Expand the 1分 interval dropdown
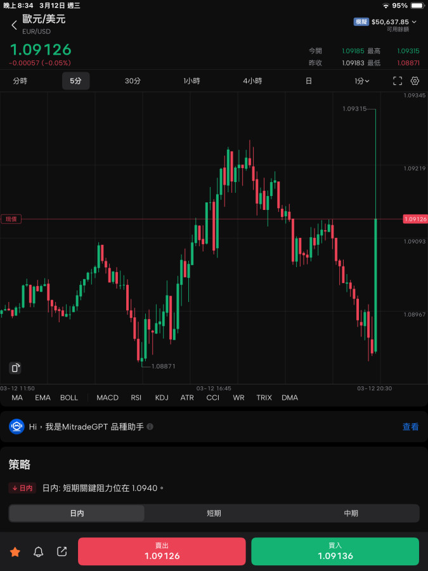The height and width of the screenshot is (571, 428). [362, 81]
